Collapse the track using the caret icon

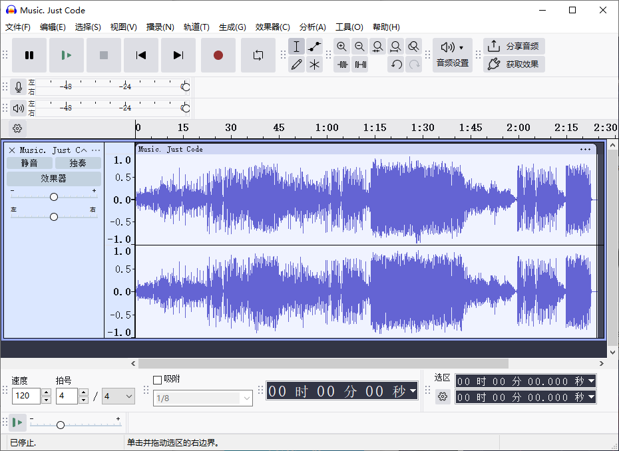pos(84,150)
